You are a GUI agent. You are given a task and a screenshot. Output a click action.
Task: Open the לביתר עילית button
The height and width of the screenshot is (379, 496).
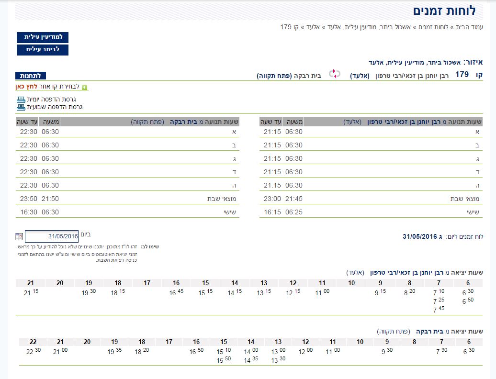click(x=43, y=50)
